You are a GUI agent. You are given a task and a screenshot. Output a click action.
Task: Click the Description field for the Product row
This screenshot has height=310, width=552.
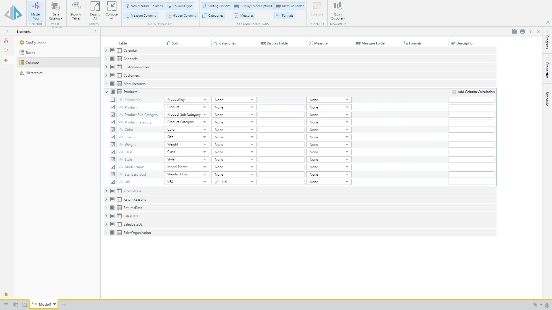[x=471, y=107]
